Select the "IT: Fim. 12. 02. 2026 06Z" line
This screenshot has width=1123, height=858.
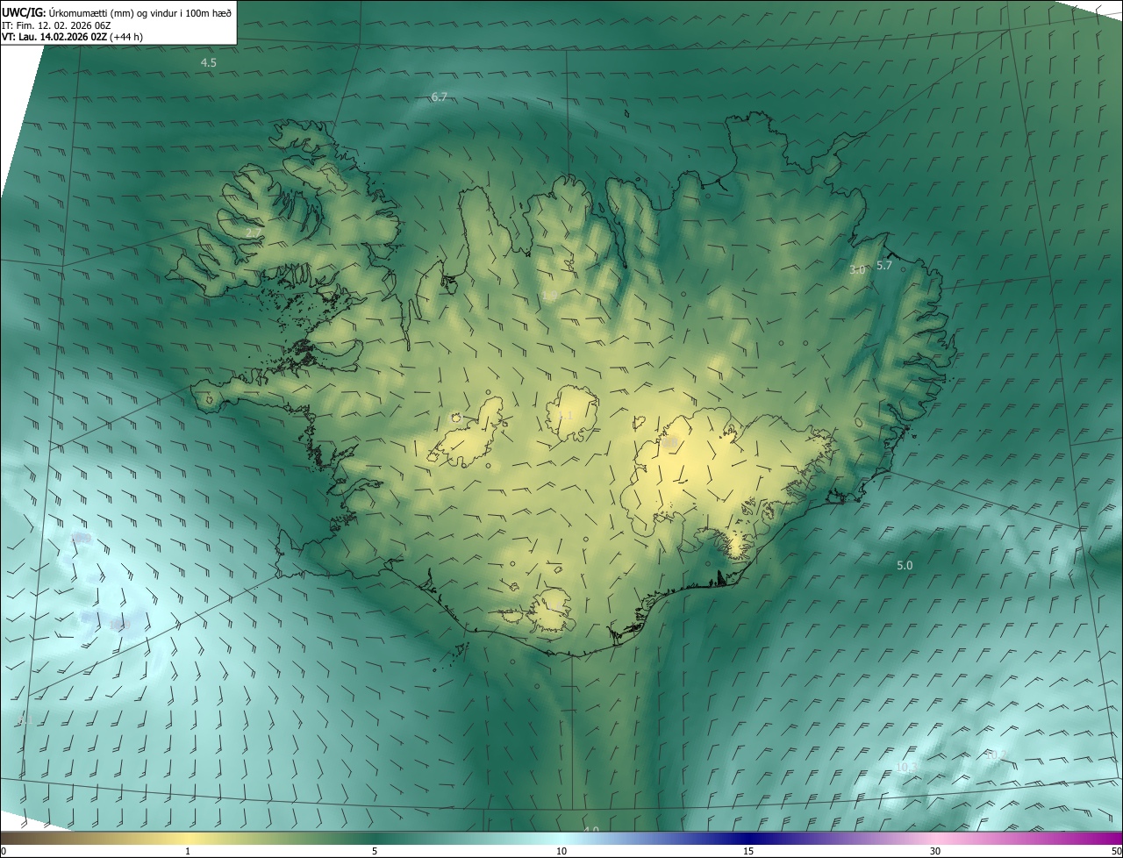(56, 25)
